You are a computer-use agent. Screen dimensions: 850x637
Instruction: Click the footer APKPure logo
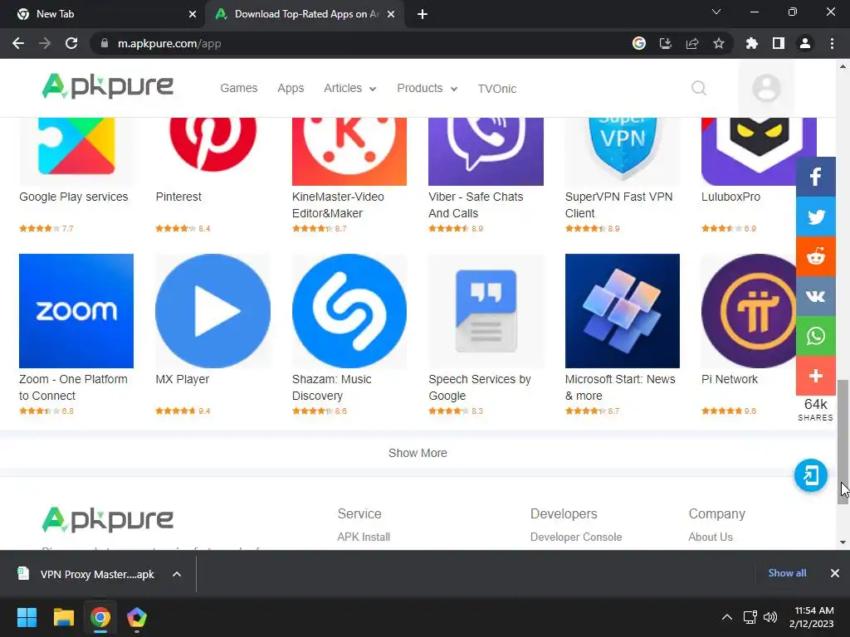pos(107,519)
